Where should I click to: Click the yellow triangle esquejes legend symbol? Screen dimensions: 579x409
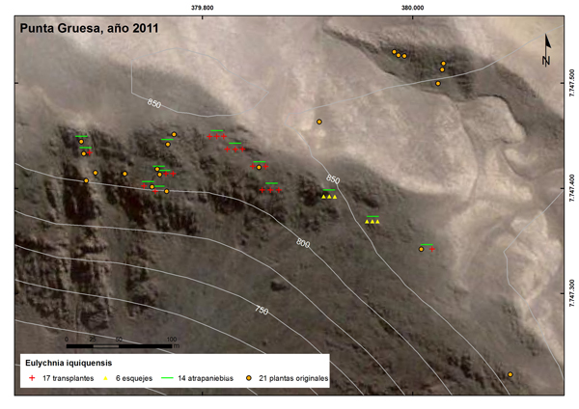(108, 379)
